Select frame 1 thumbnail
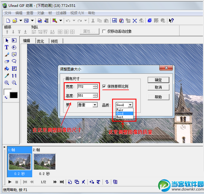The width and height of the screenshot is (204, 194). click(x=20, y=162)
